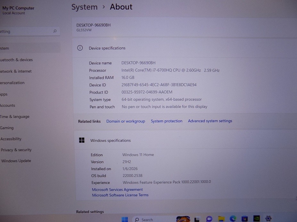Open Domain or workgroup link
The height and width of the screenshot is (222, 297).
[126, 121]
